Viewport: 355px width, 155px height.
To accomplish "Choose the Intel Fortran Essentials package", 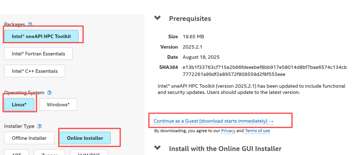I will [38, 54].
